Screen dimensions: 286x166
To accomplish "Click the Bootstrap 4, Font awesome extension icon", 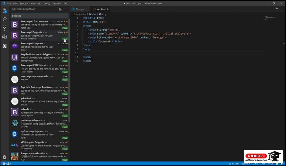I will pos(15,25).
